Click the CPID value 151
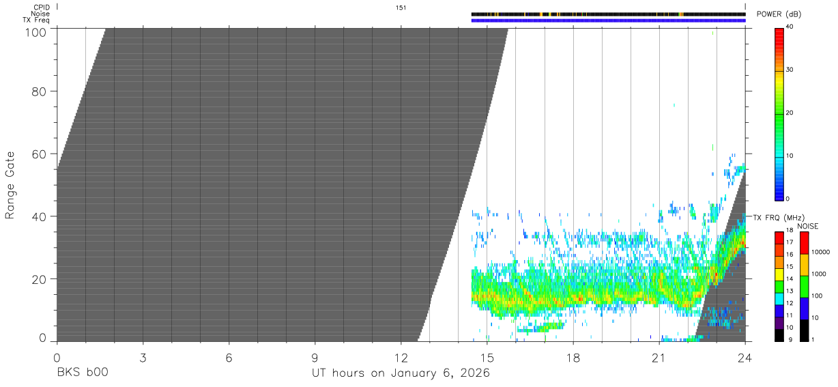The image size is (838, 387). [x=401, y=8]
